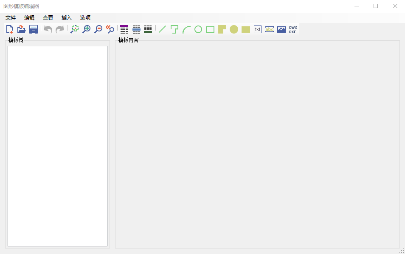
Task: Select the filled circle tool
Action: click(x=234, y=29)
